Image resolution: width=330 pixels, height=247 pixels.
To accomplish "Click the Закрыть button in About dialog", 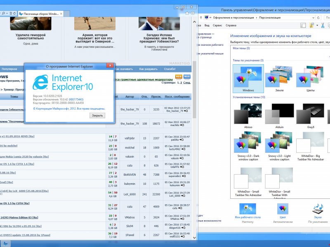I will click(x=97, y=116).
